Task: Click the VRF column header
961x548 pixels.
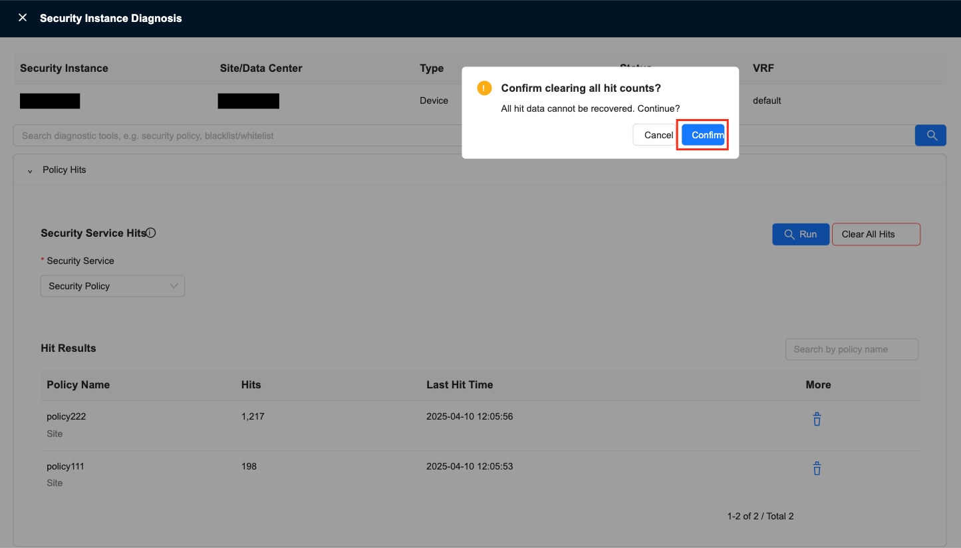Action: [x=763, y=68]
